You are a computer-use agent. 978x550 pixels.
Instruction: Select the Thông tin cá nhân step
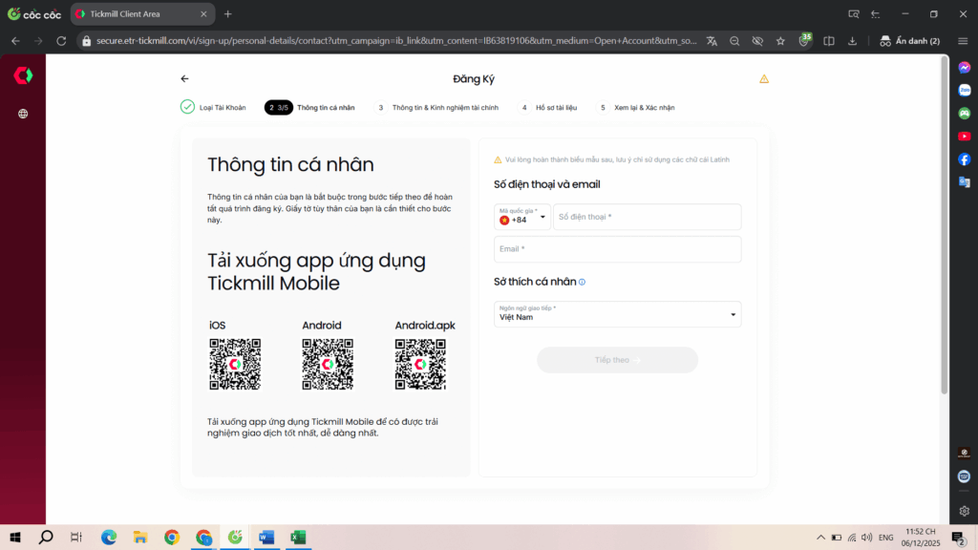coord(310,107)
